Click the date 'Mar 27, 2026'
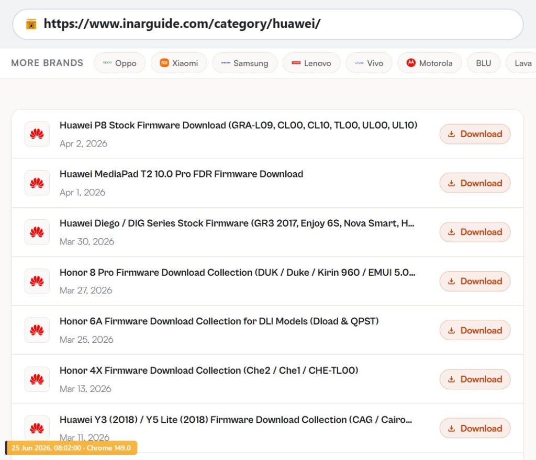 [86, 290]
